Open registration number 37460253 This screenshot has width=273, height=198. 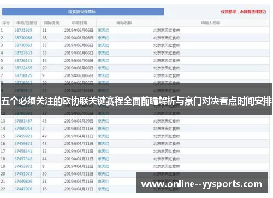(23, 129)
